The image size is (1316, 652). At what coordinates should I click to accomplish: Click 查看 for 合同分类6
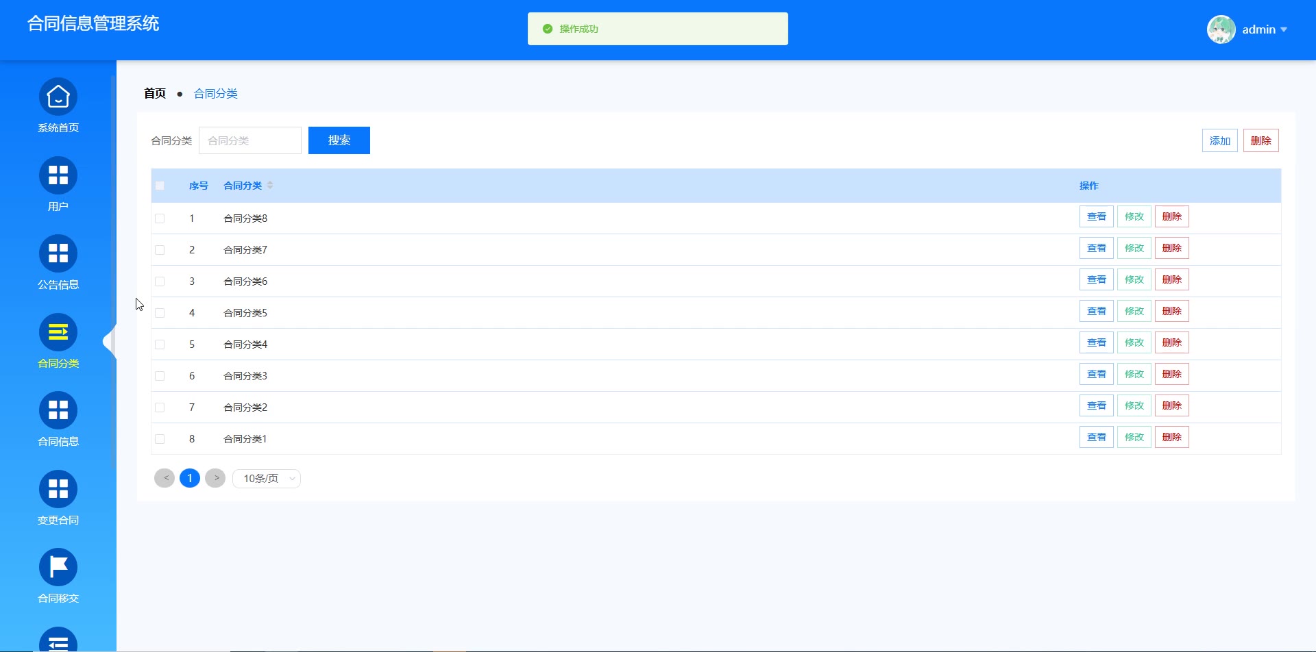pos(1097,279)
